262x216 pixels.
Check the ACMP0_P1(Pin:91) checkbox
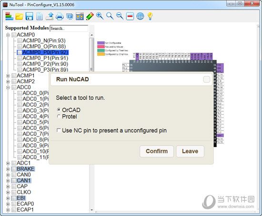coord(20,58)
